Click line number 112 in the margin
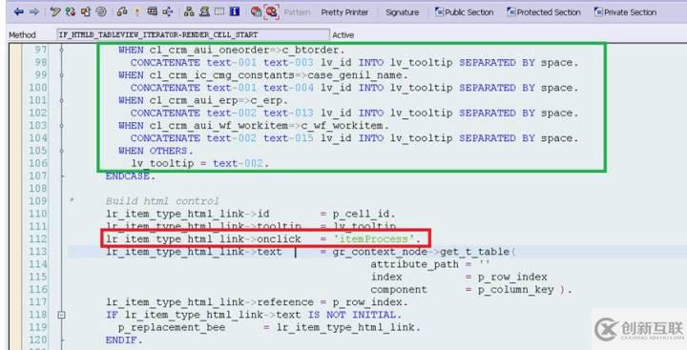The height and width of the screenshot is (350, 687). (x=38, y=238)
